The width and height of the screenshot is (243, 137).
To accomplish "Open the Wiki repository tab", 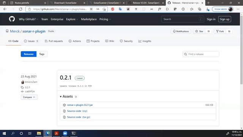I will 110,41.
